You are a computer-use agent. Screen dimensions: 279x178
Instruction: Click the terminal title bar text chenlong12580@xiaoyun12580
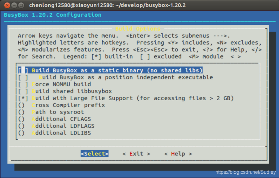[71, 5]
